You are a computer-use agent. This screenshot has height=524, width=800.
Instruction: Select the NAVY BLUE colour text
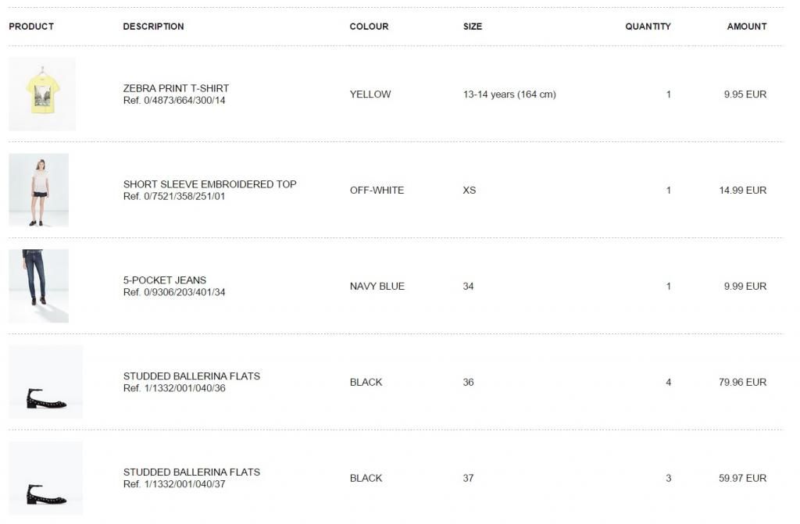[x=377, y=286]
